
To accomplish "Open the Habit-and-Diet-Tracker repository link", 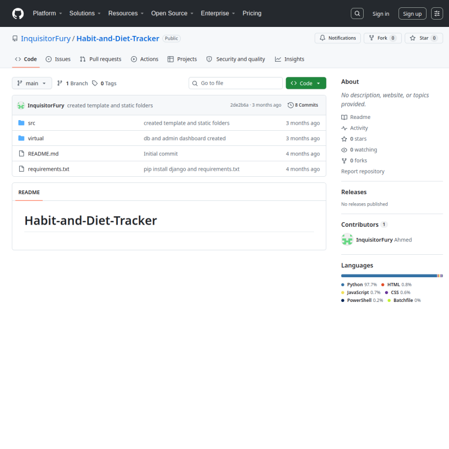I will pyautogui.click(x=118, y=39).
